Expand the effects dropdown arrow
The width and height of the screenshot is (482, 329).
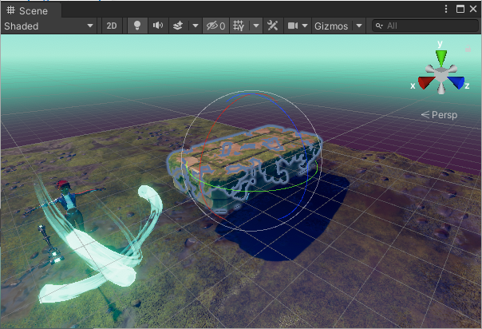tap(196, 26)
